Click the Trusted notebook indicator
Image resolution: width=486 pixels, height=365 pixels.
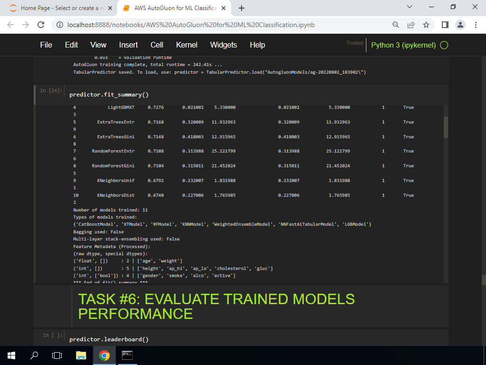(x=354, y=43)
